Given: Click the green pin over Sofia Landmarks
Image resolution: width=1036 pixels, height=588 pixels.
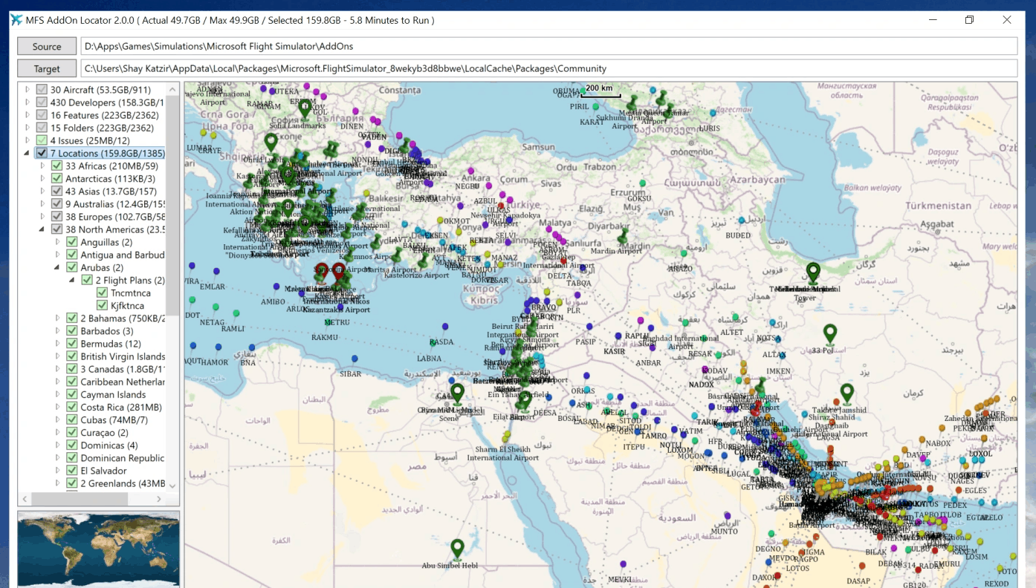Looking at the screenshot, I should click(x=305, y=108).
